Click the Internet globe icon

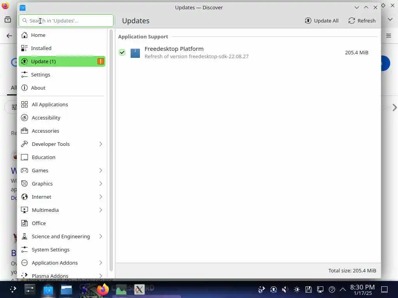(24, 197)
